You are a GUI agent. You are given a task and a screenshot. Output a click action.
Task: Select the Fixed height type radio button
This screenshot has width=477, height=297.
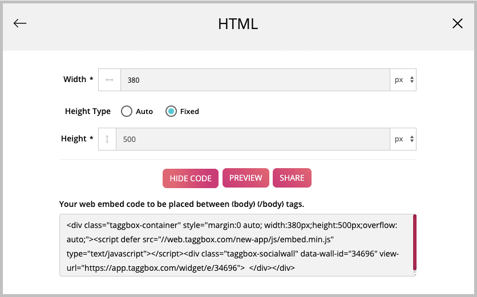click(171, 111)
